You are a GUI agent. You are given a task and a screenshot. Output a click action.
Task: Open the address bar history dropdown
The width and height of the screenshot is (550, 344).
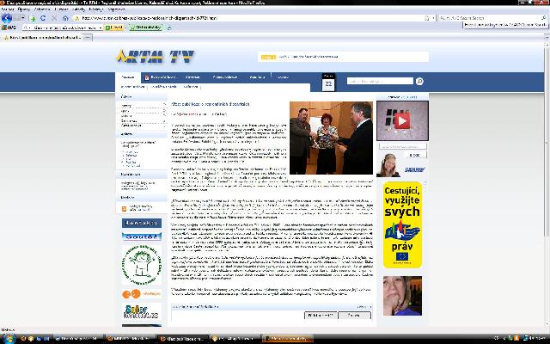(x=432, y=17)
